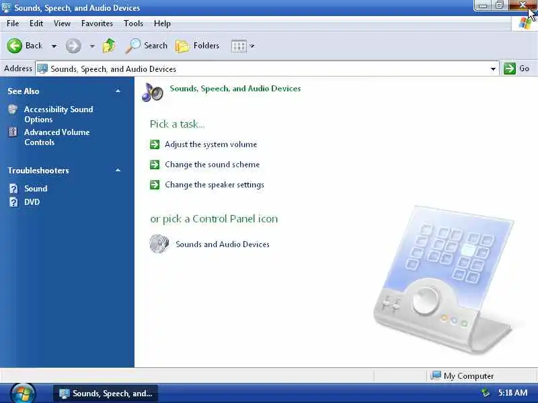This screenshot has width=538, height=403.
Task: Go up one folder level icon
Action: [109, 46]
